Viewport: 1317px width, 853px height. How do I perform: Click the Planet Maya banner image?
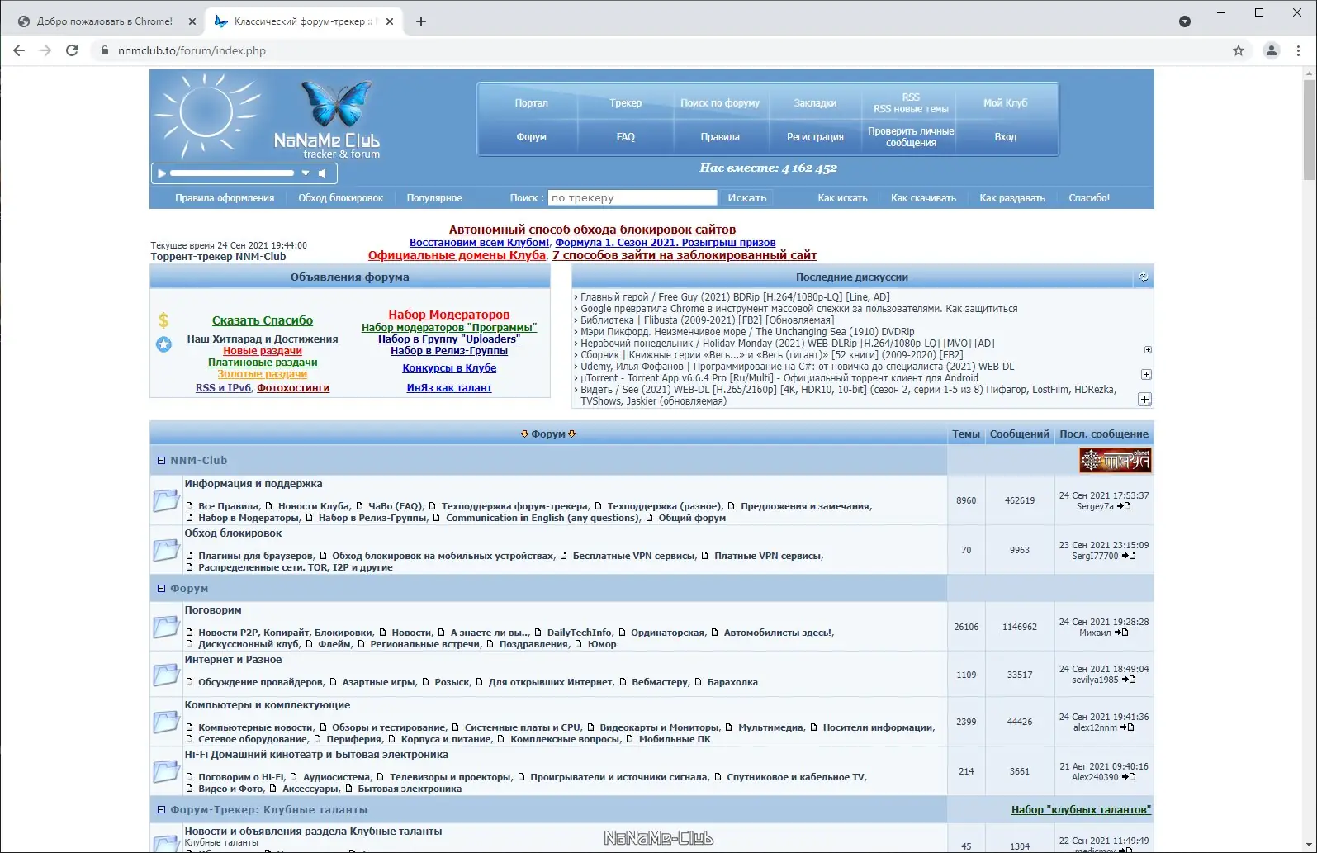tap(1115, 461)
